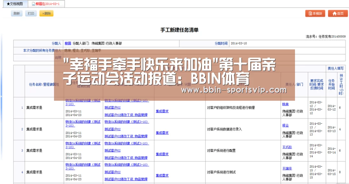Click the 陈林.程云.王巧珍.王瑞平 assignee list
This screenshot has height=184, width=349.
click(83, 50)
